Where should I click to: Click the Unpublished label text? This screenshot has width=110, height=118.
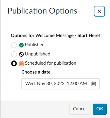tap(38, 54)
